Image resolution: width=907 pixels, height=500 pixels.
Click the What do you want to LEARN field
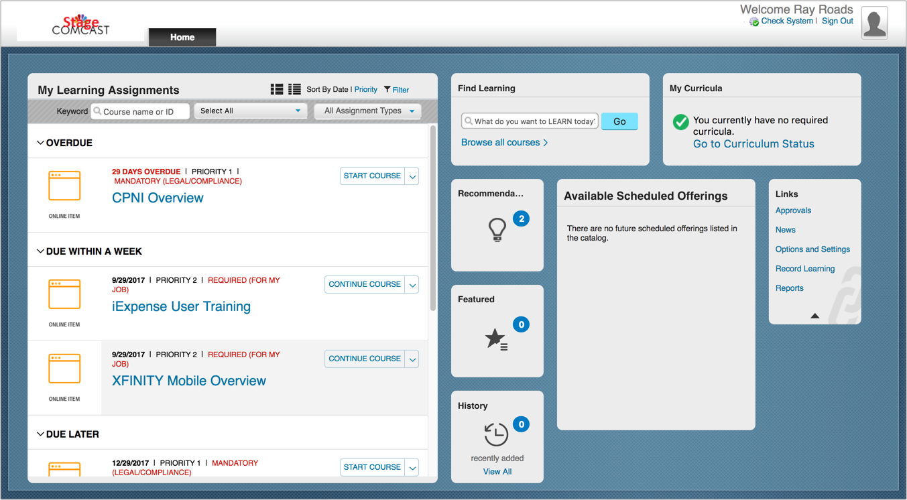coord(530,121)
